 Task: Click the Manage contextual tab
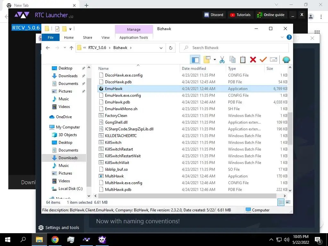point(134,29)
